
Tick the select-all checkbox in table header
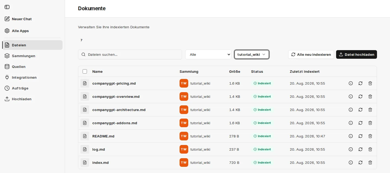tap(85, 71)
